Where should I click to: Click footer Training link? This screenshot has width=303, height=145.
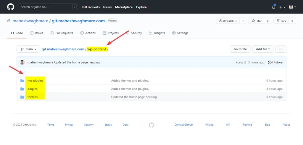coord(247,125)
